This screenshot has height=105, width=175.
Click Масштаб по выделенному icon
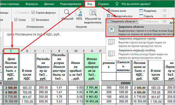[93, 12]
